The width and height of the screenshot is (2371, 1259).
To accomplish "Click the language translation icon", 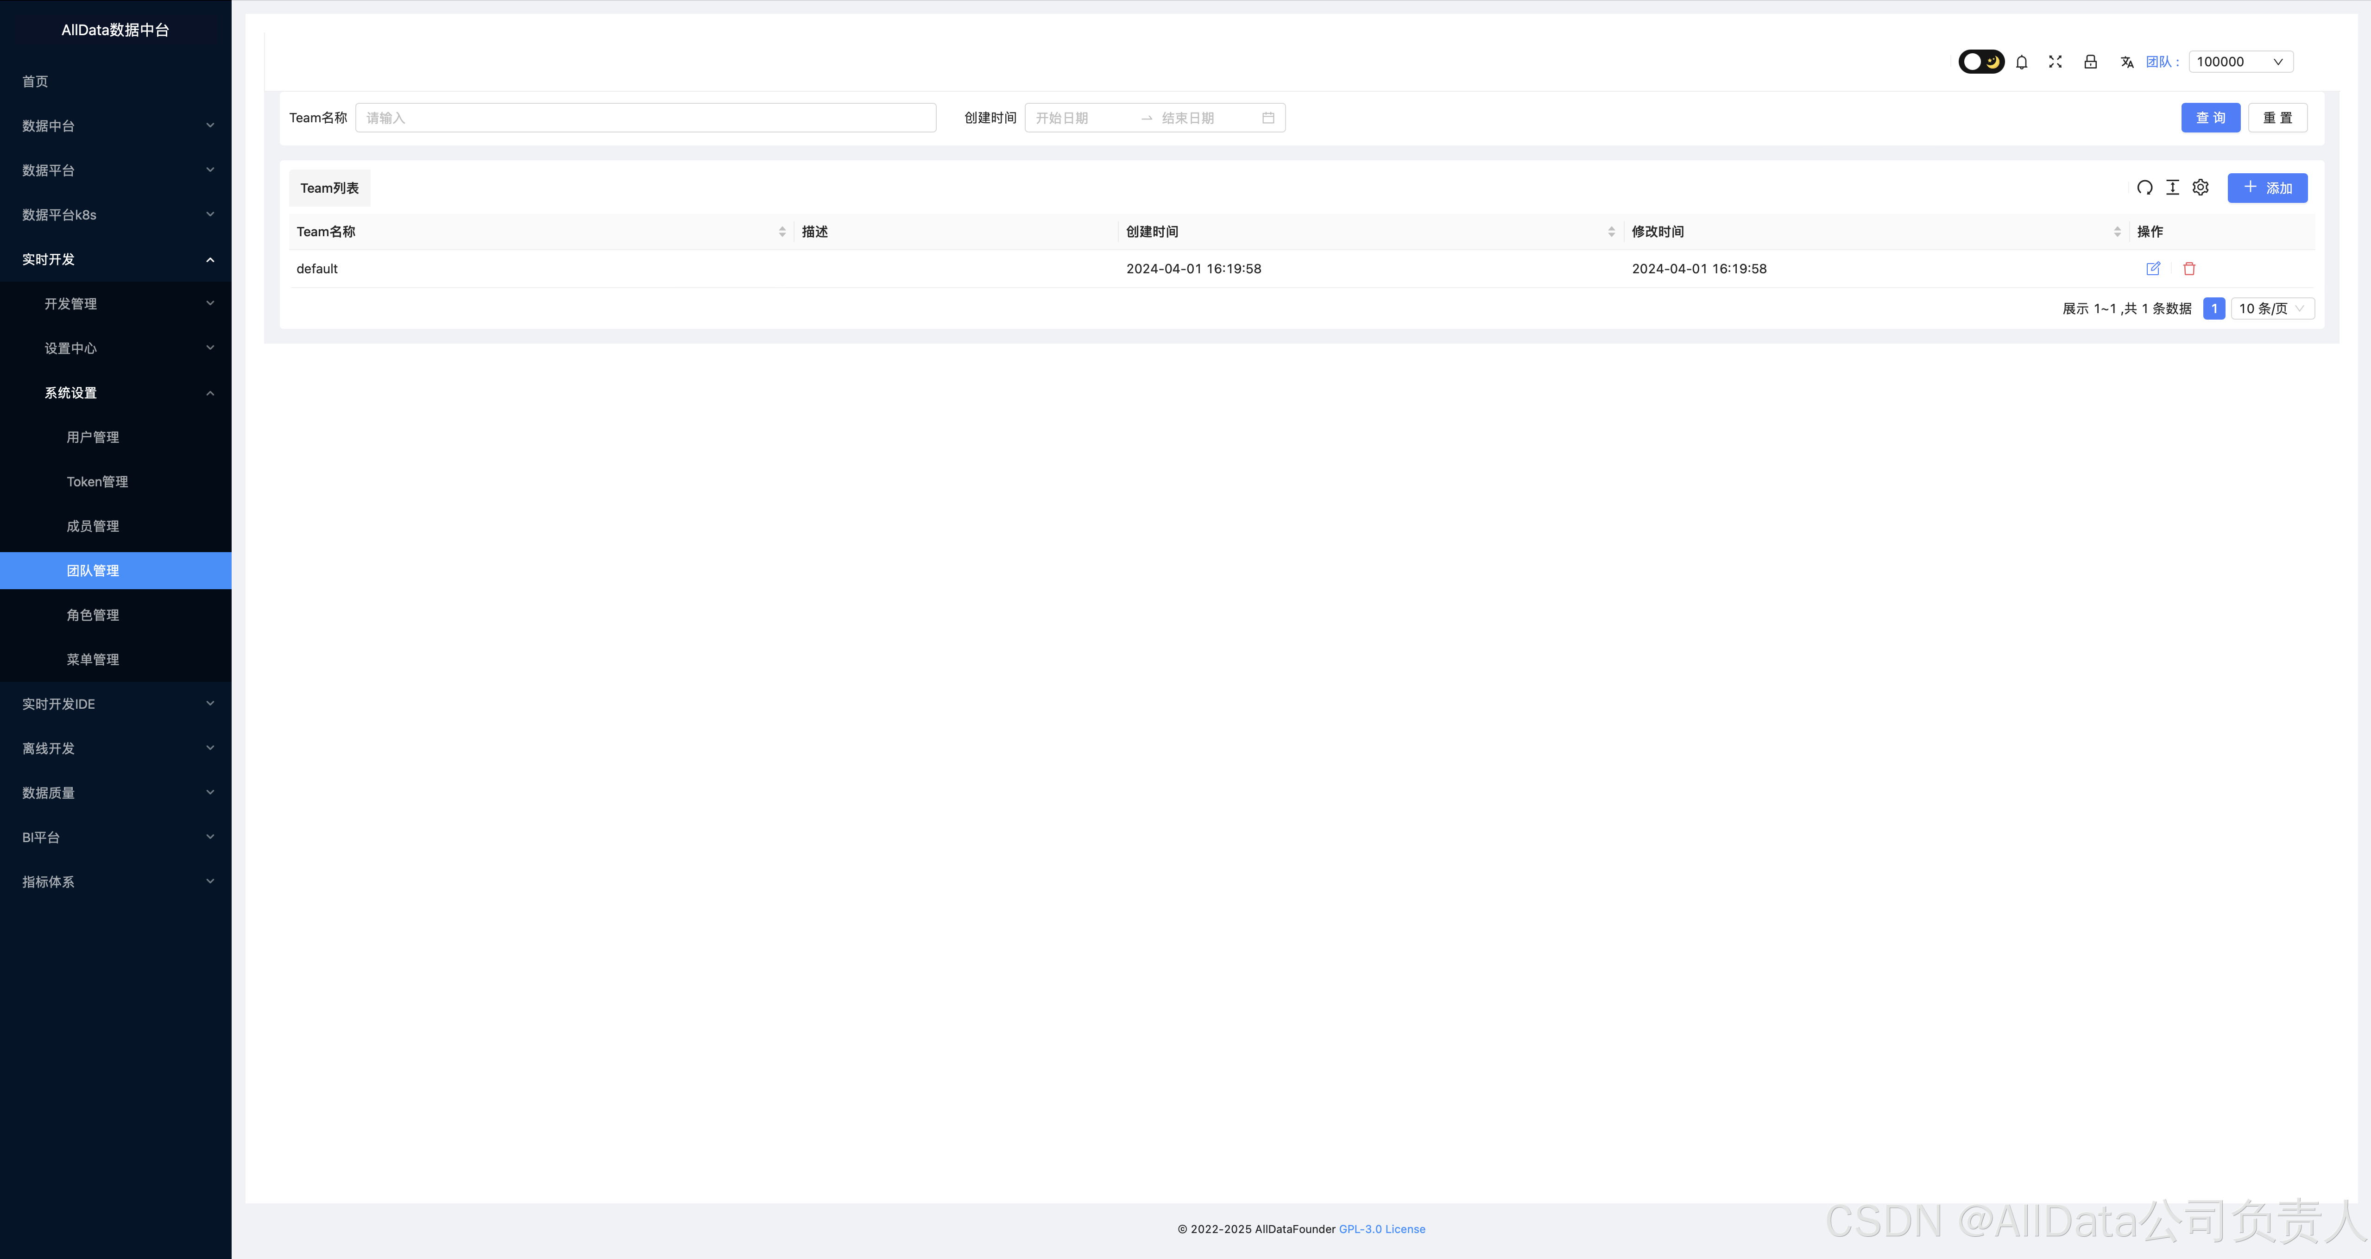I will coord(2126,62).
